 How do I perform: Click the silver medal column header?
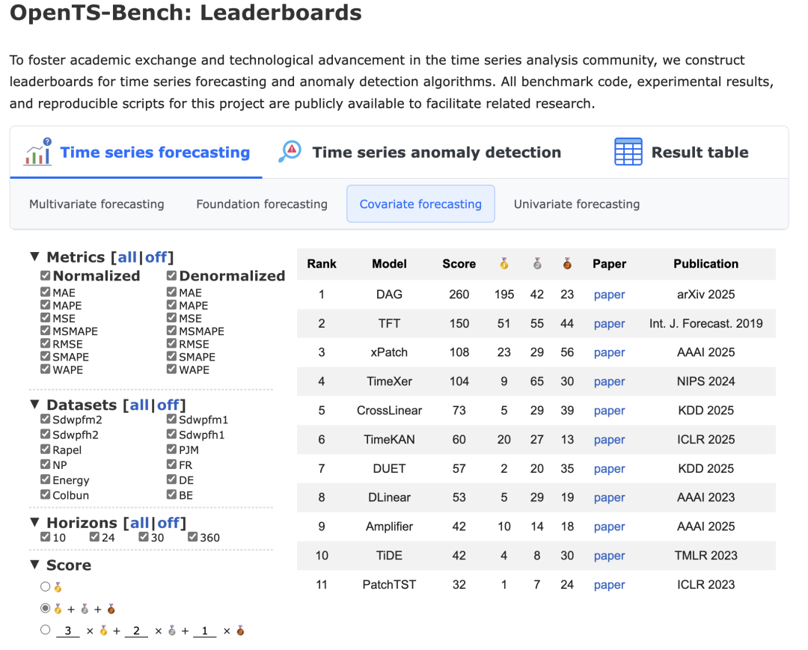click(537, 264)
